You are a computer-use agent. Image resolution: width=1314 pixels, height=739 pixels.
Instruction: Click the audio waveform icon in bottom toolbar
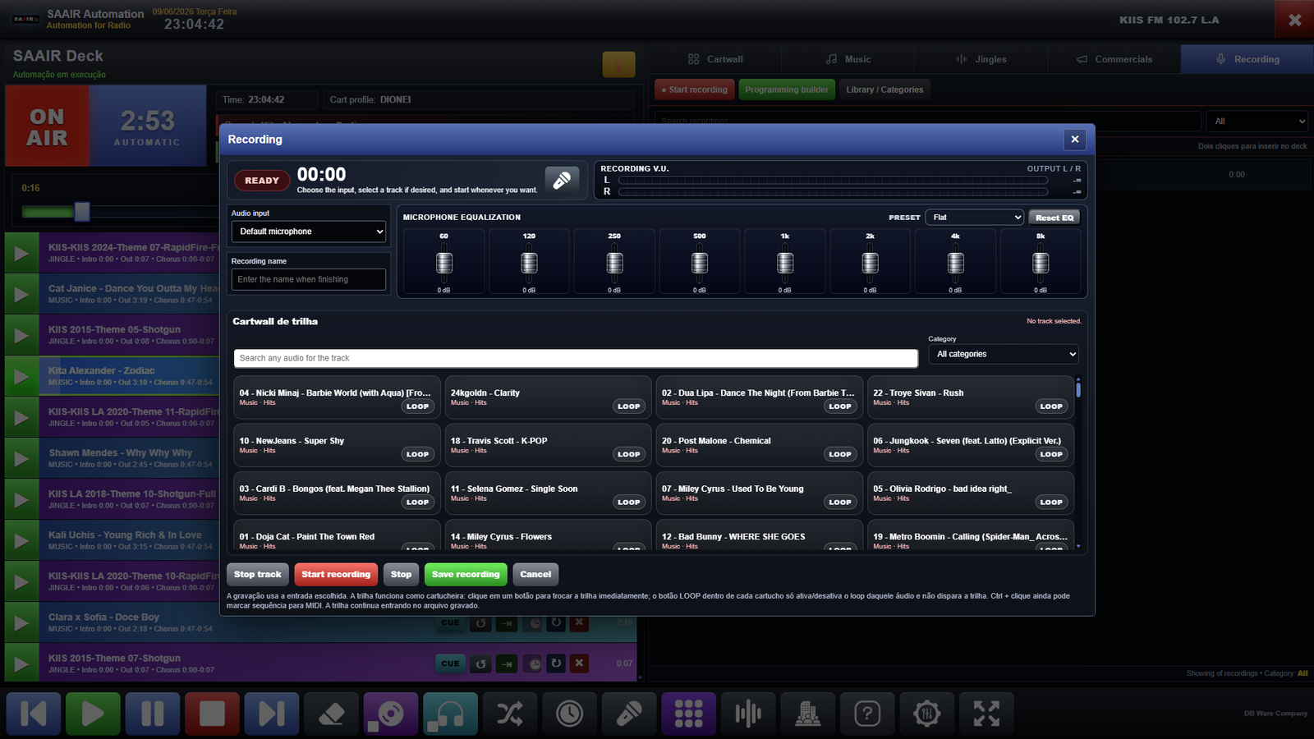click(748, 714)
